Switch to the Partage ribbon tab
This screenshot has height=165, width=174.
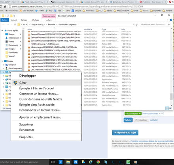[x=24, y=20]
